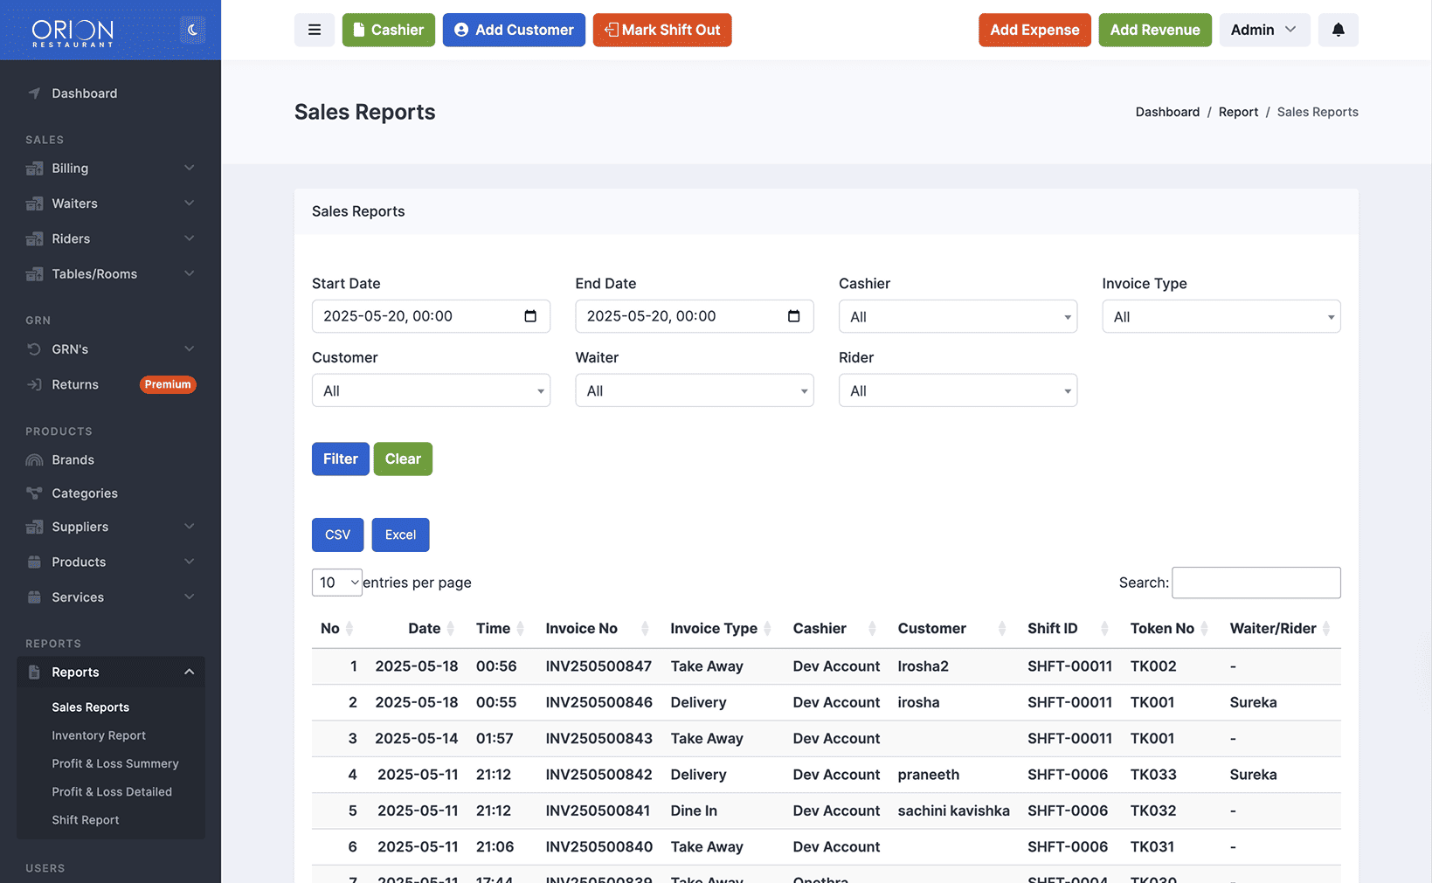Expand the Riders menu chevron
1432x883 pixels.
click(x=189, y=238)
